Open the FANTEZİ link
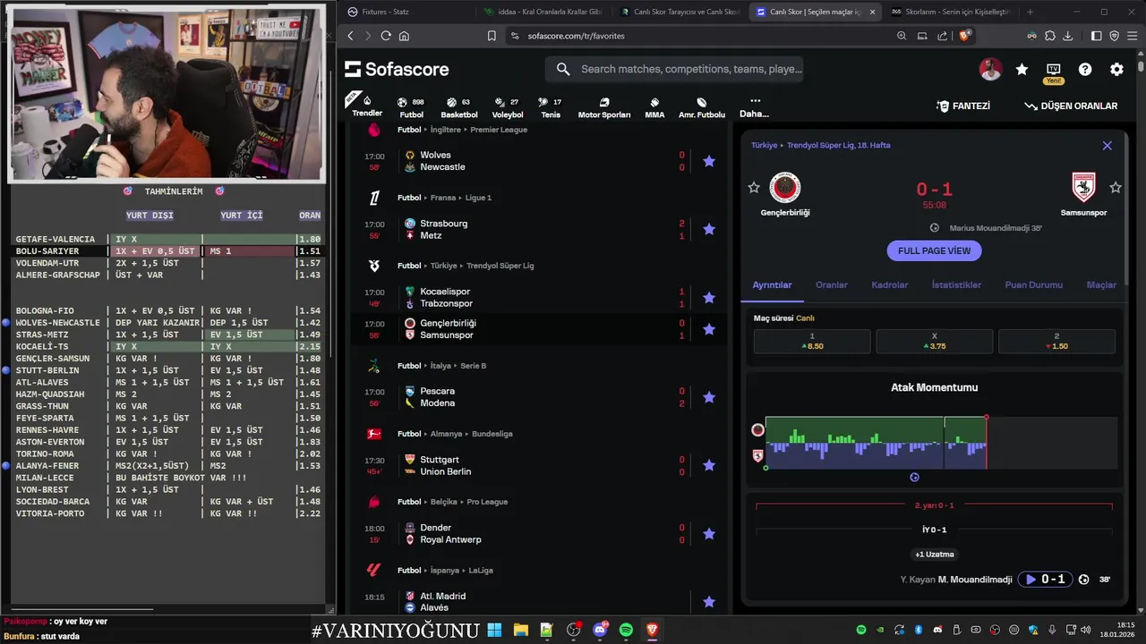 pos(963,106)
